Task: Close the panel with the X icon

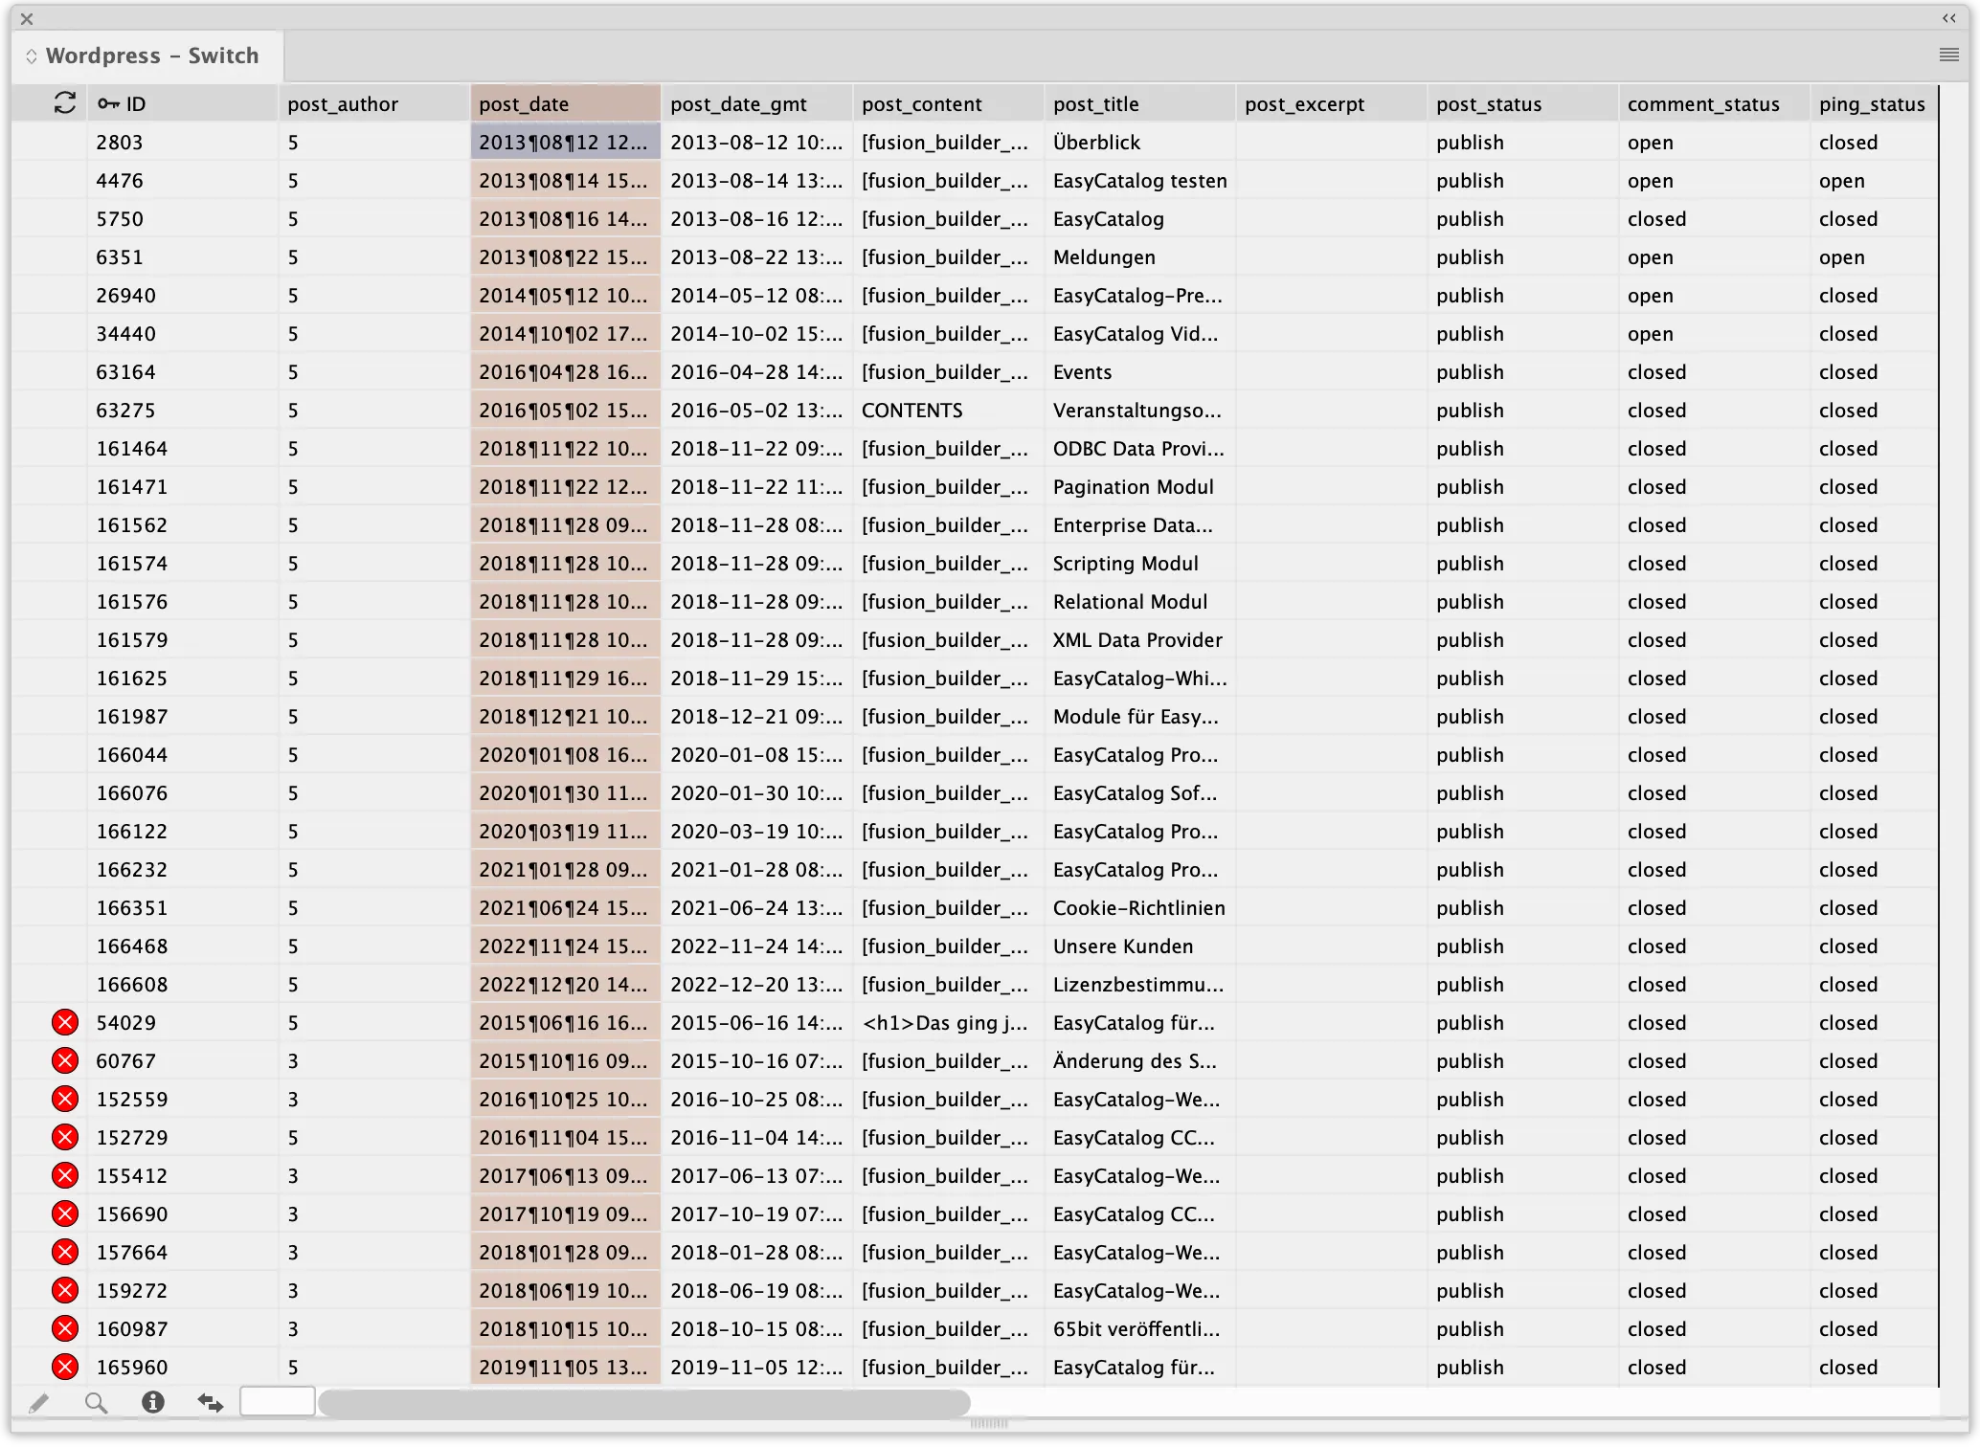Action: point(27,18)
